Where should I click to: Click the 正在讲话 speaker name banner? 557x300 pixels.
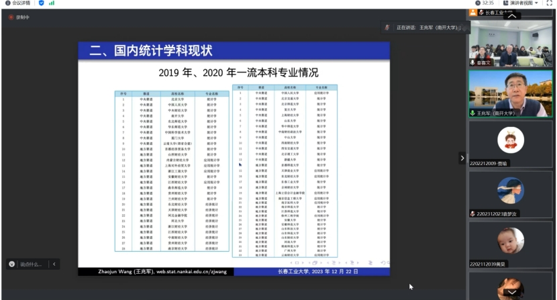(x=421, y=28)
